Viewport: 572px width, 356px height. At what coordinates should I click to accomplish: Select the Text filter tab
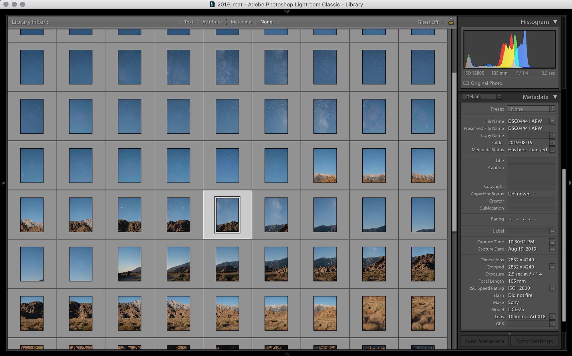click(x=188, y=22)
